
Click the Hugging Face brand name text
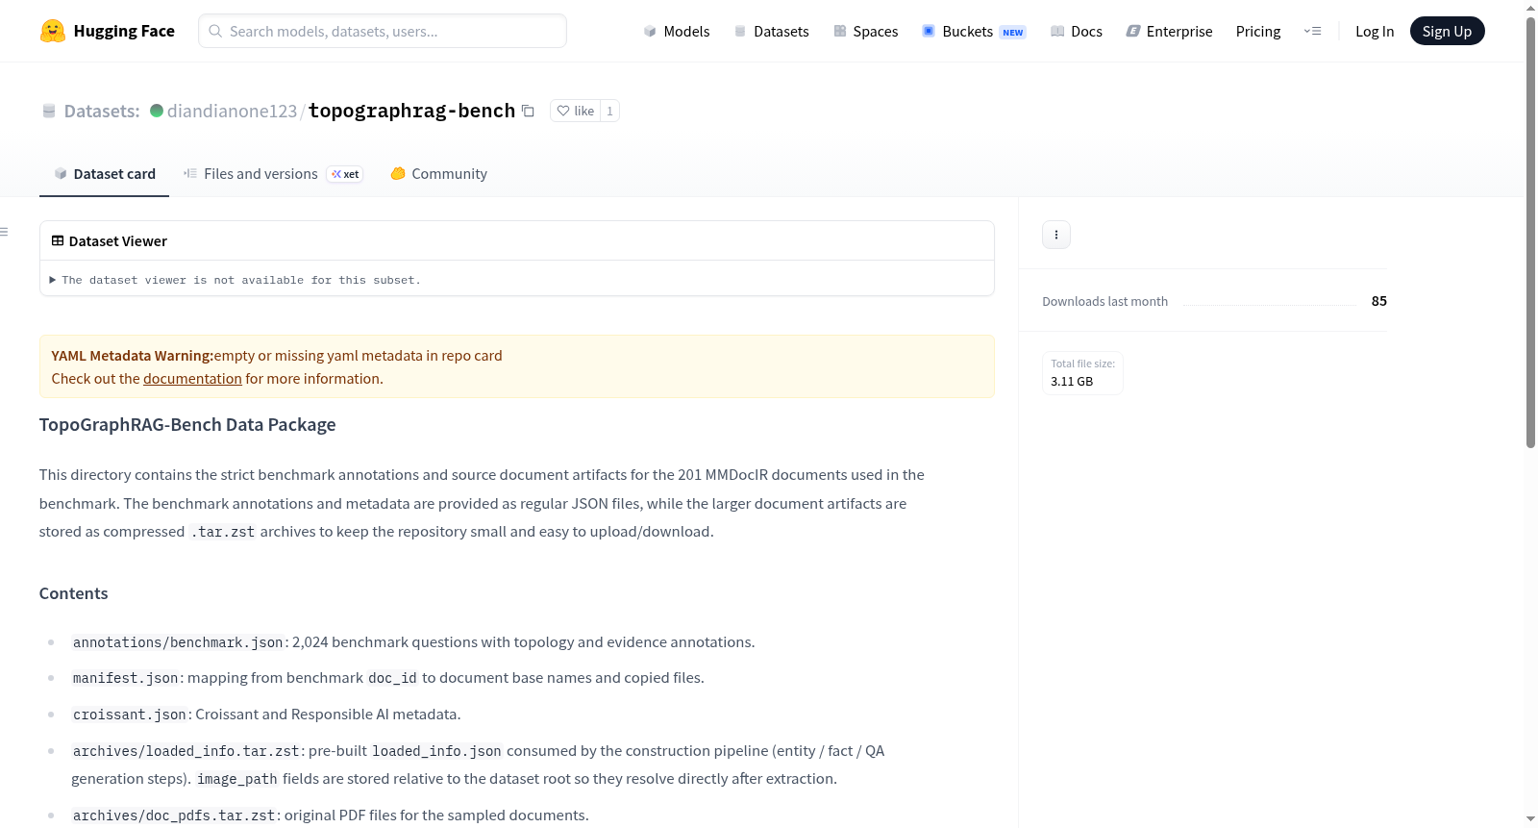point(124,31)
